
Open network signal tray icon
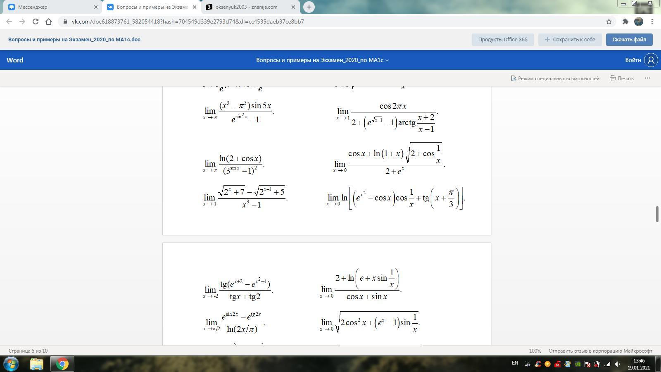(607, 365)
